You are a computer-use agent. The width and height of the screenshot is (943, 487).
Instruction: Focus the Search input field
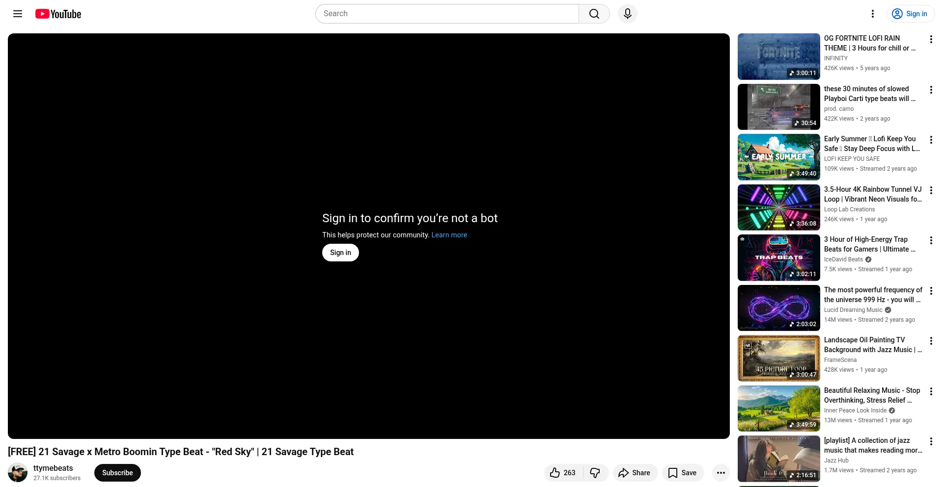[447, 14]
